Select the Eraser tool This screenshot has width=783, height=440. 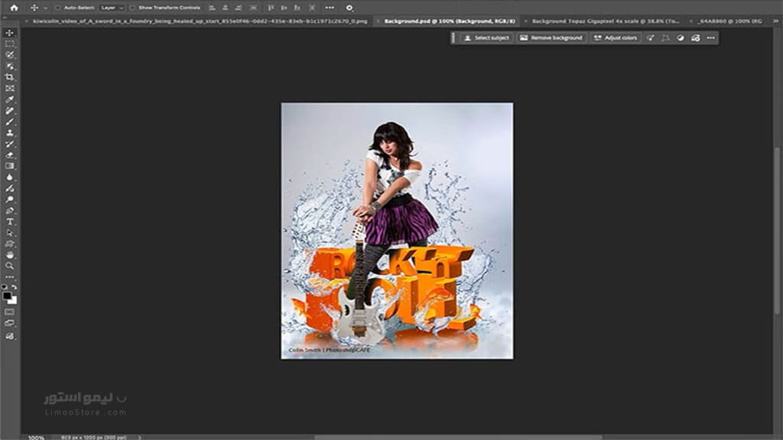9,155
